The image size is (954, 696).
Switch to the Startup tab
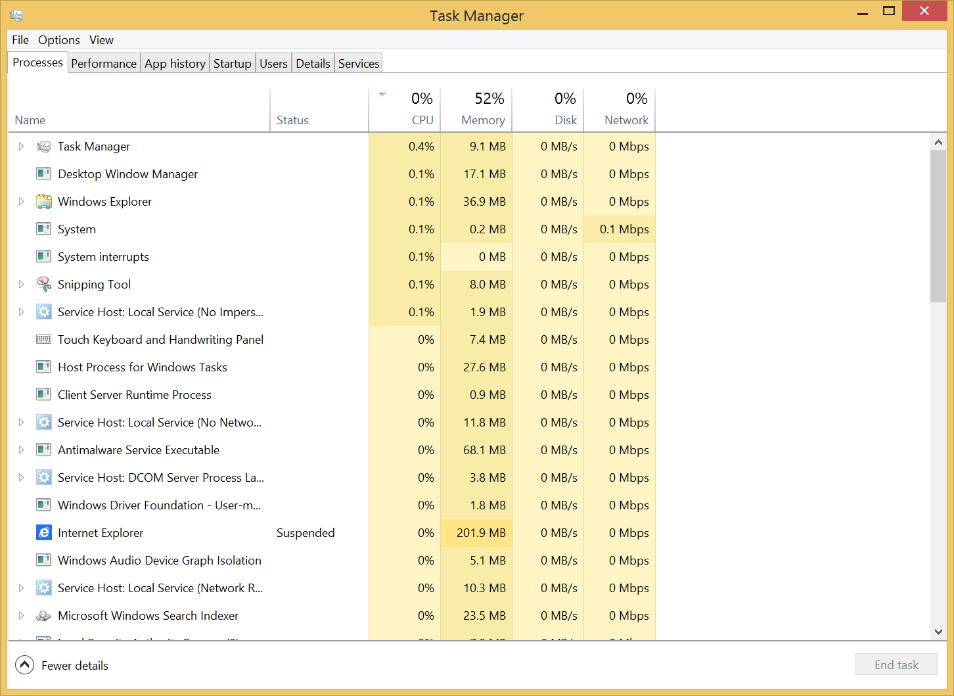pyautogui.click(x=233, y=64)
